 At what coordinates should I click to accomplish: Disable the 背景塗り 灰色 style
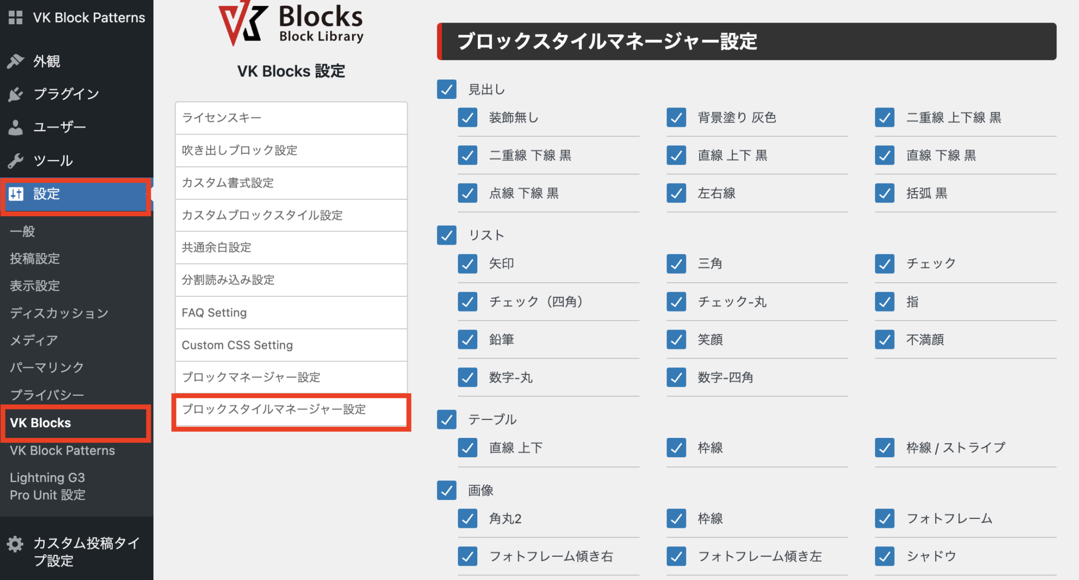click(x=676, y=117)
